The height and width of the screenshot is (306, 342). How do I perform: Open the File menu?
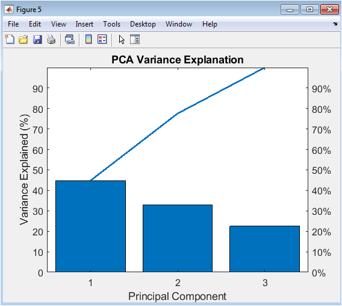(13, 24)
